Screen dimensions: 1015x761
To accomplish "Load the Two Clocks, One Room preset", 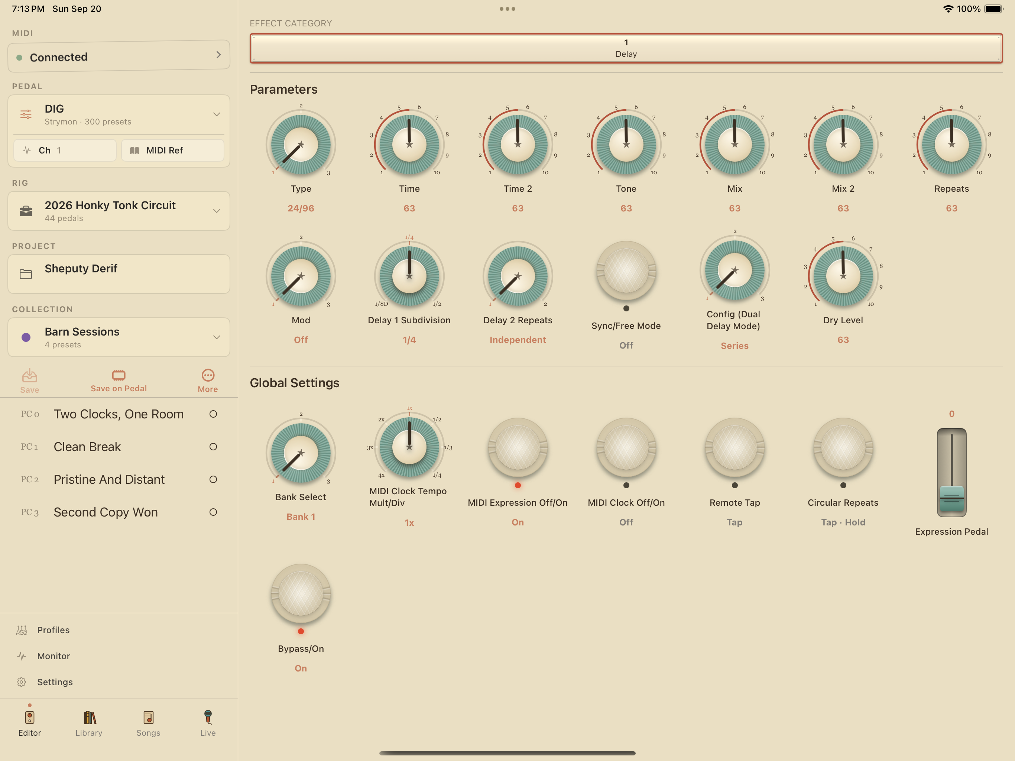I will [x=119, y=414].
